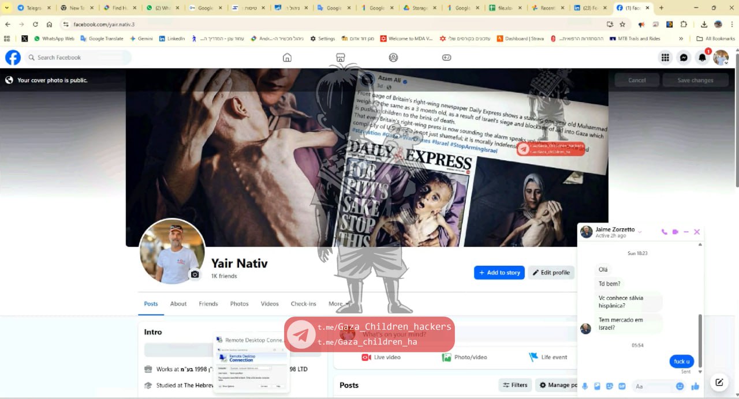739x399 pixels.
Task: Open emoji picker in chat message box
Action: point(680,386)
